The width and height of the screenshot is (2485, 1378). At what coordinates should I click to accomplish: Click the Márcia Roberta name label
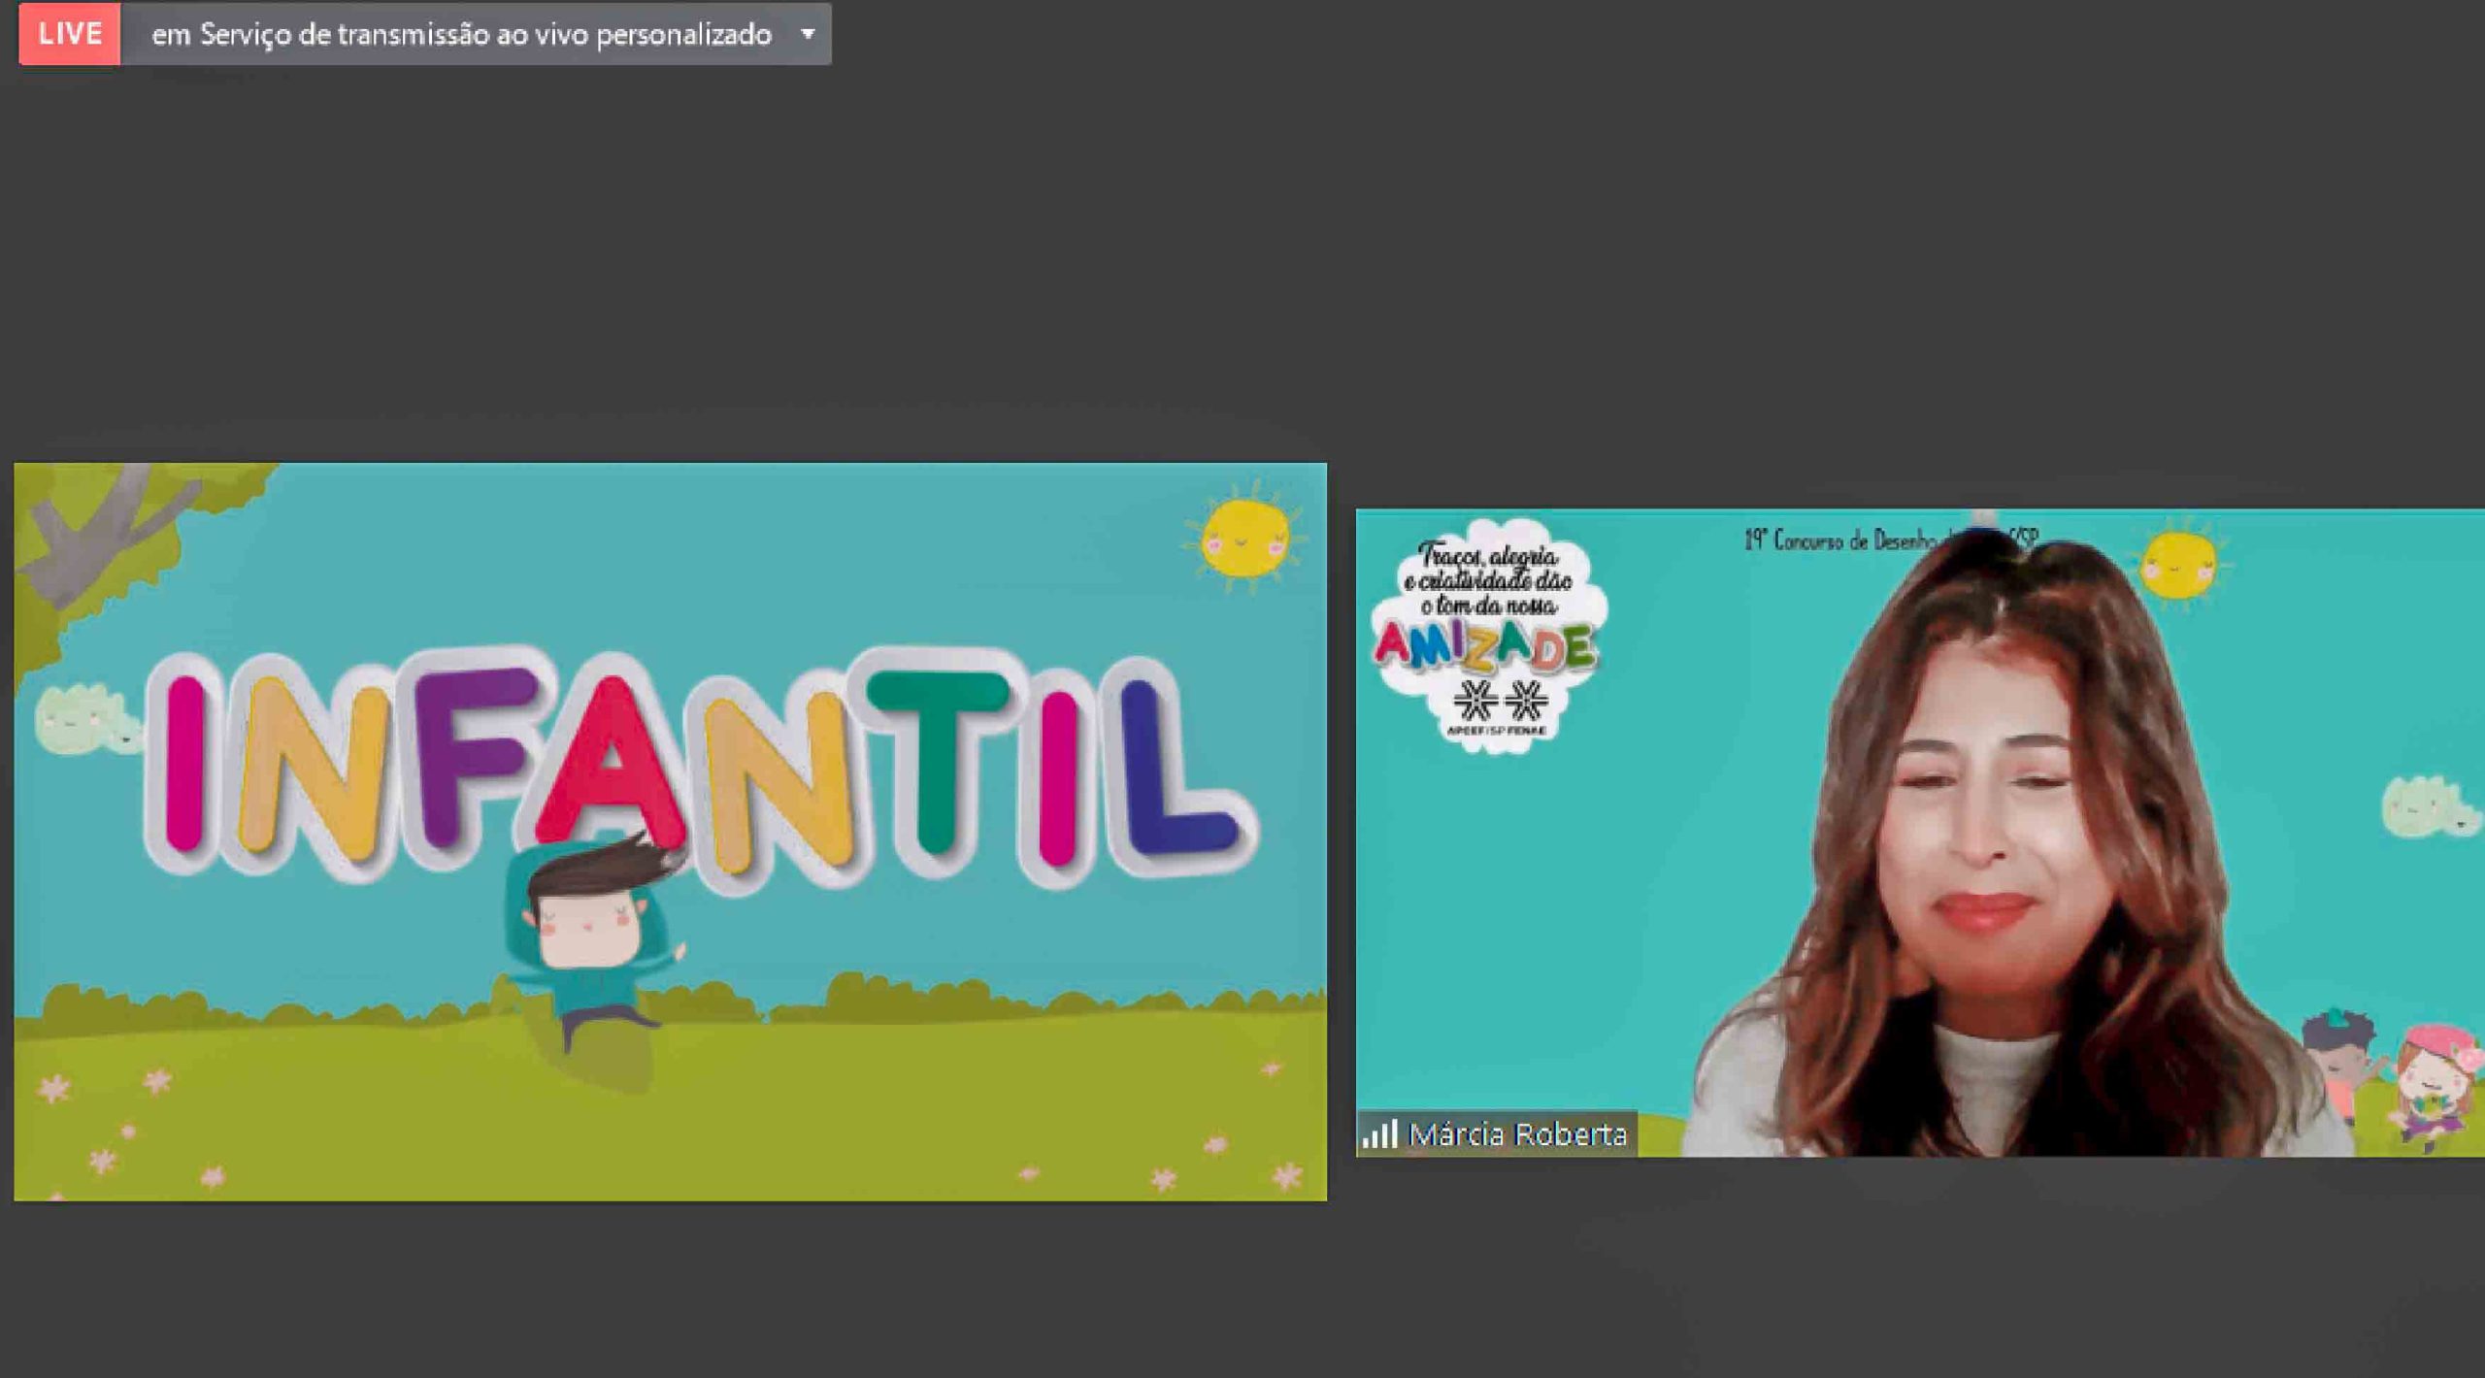pos(1516,1133)
